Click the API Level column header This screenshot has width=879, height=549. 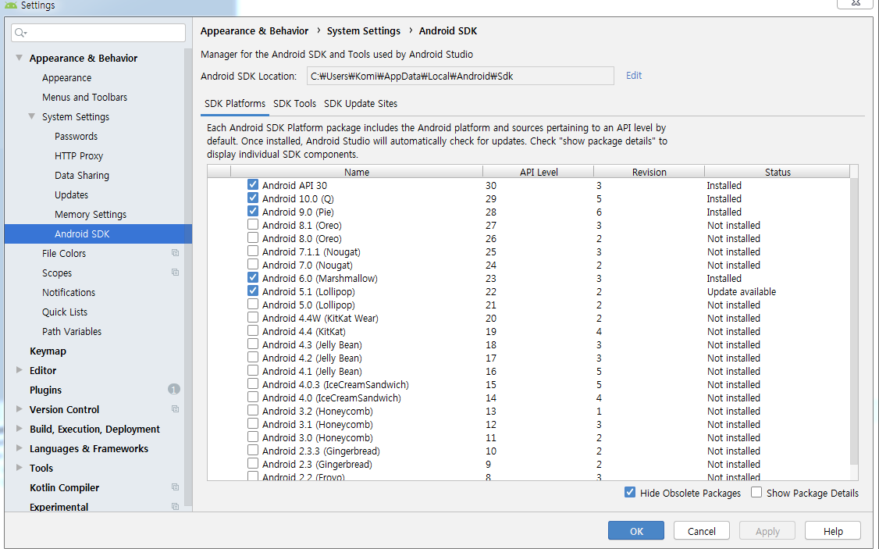point(538,172)
